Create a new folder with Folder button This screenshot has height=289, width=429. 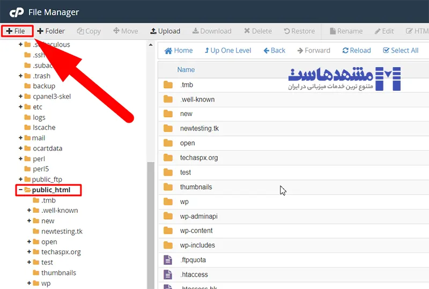click(51, 31)
